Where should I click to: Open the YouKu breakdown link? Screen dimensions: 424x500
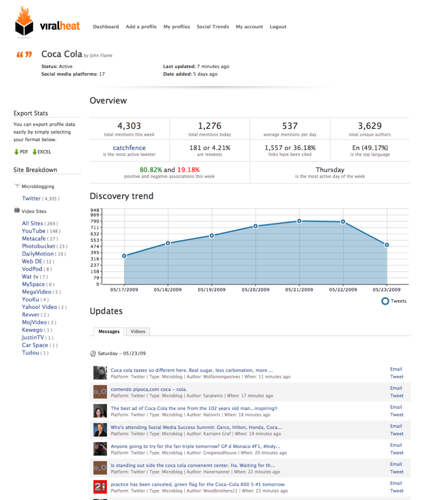click(x=30, y=299)
